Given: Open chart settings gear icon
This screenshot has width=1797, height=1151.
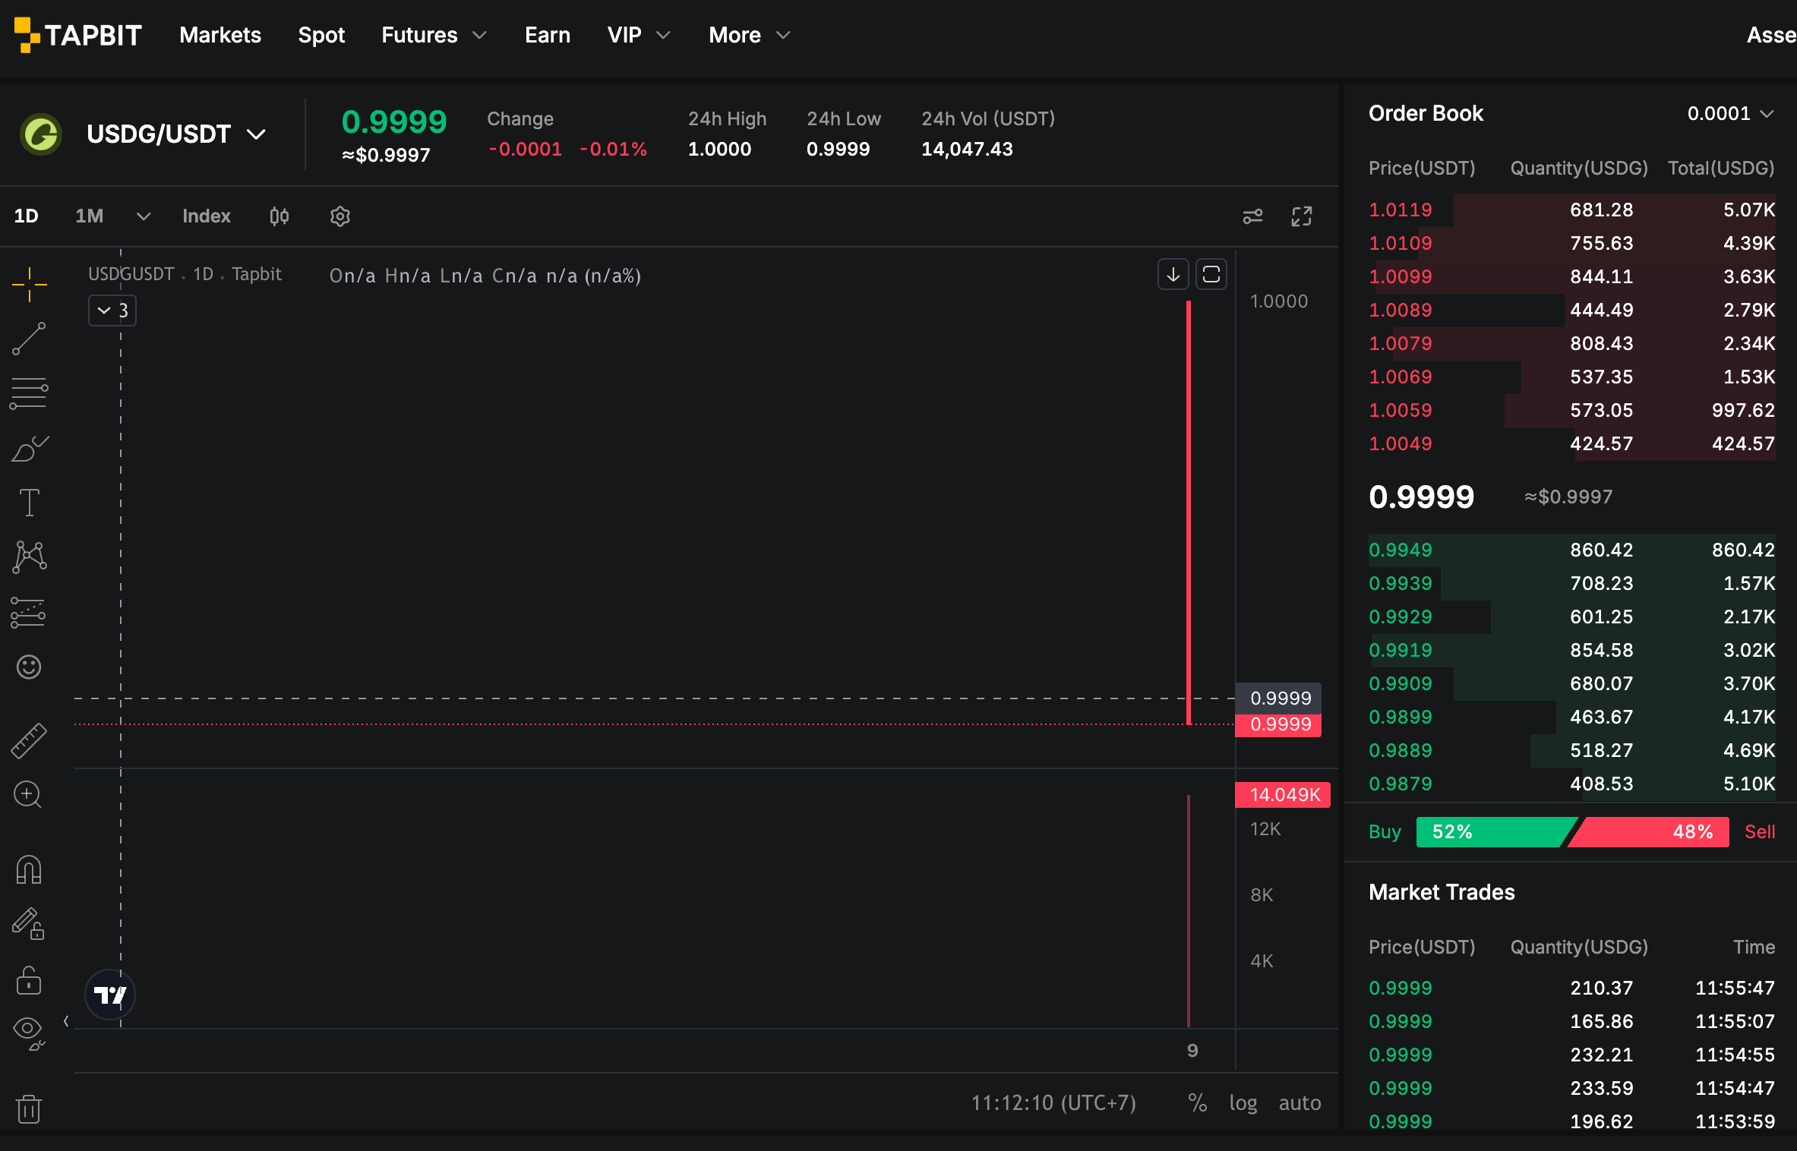Looking at the screenshot, I should pyautogui.click(x=340, y=216).
